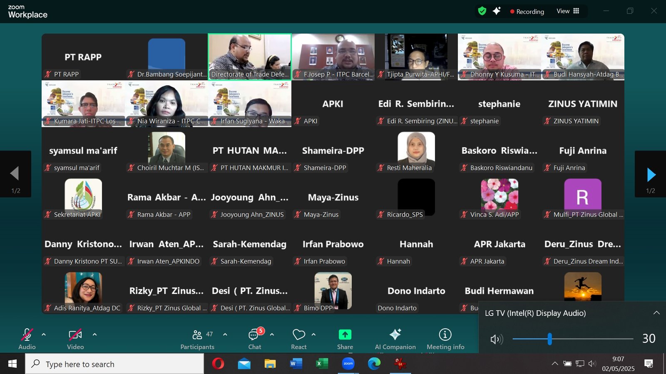Expand the participants options arrow
666x374 pixels.
[x=225, y=334]
